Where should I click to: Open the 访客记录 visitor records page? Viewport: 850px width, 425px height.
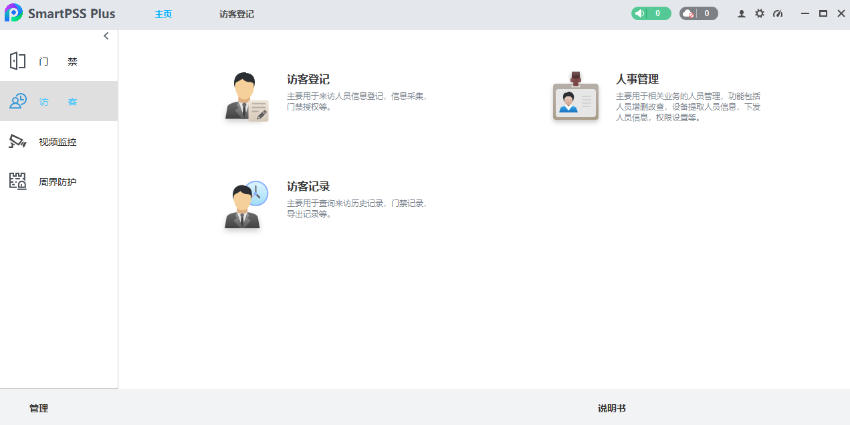click(308, 186)
